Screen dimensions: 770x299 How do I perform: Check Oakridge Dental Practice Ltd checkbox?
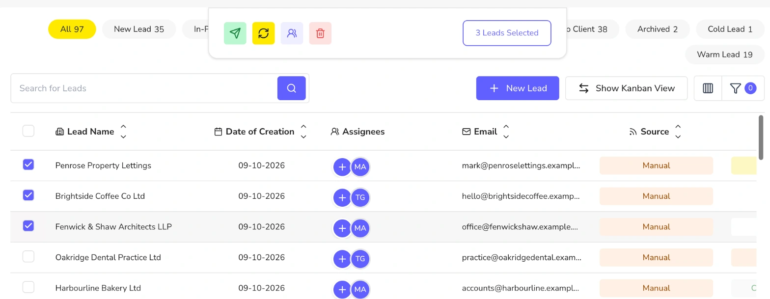click(x=28, y=256)
